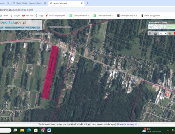Show hidden system tray icons chevron
Viewport: 175px width, 134px height.
click(168, 130)
